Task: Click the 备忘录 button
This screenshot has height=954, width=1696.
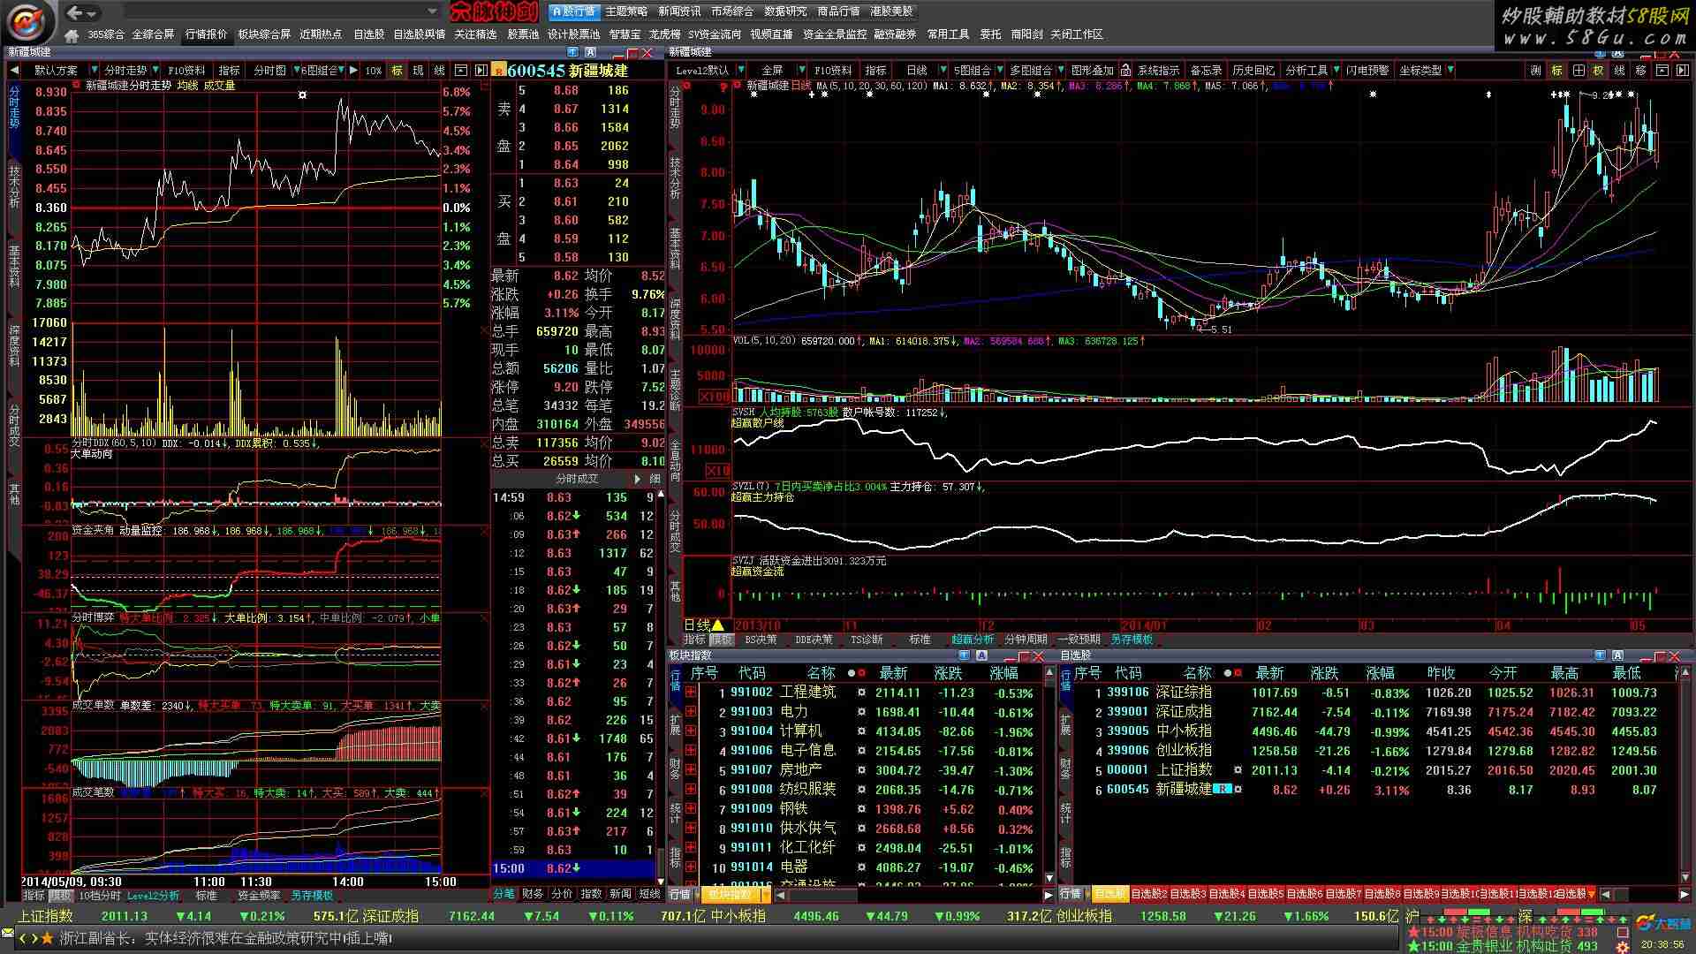Action: [x=1206, y=71]
